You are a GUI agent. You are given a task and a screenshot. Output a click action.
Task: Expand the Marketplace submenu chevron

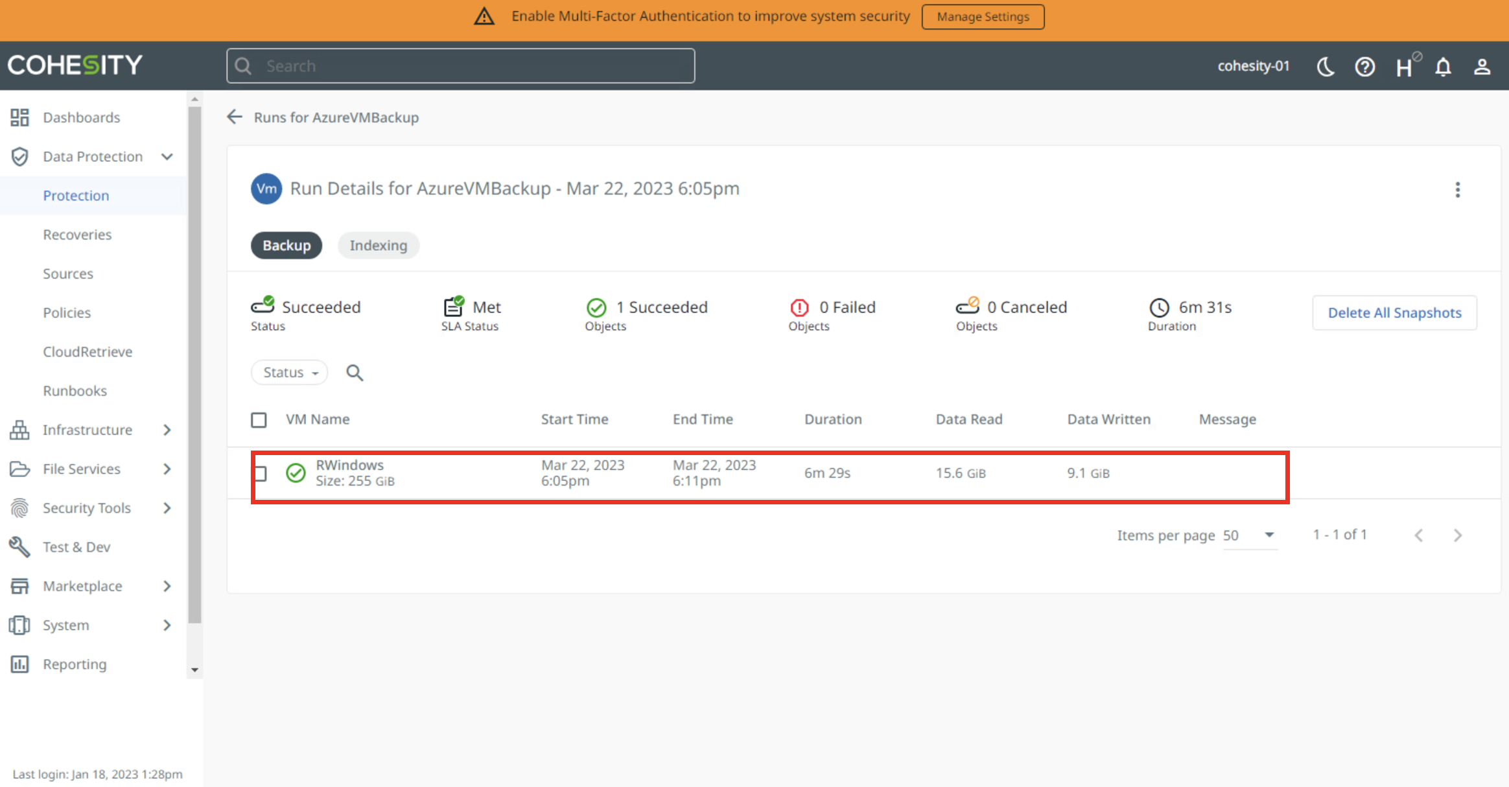click(167, 586)
